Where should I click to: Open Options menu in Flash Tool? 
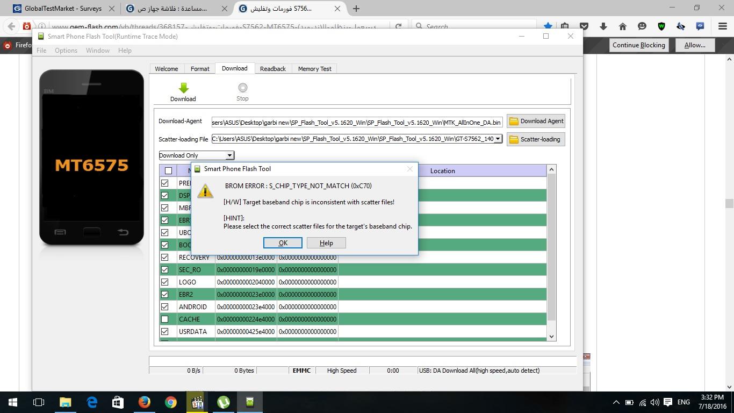point(66,51)
